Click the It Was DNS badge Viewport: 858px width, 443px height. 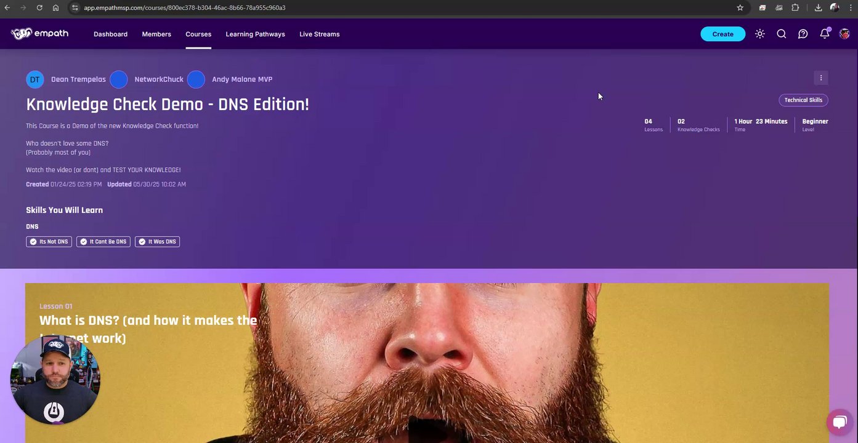point(157,242)
